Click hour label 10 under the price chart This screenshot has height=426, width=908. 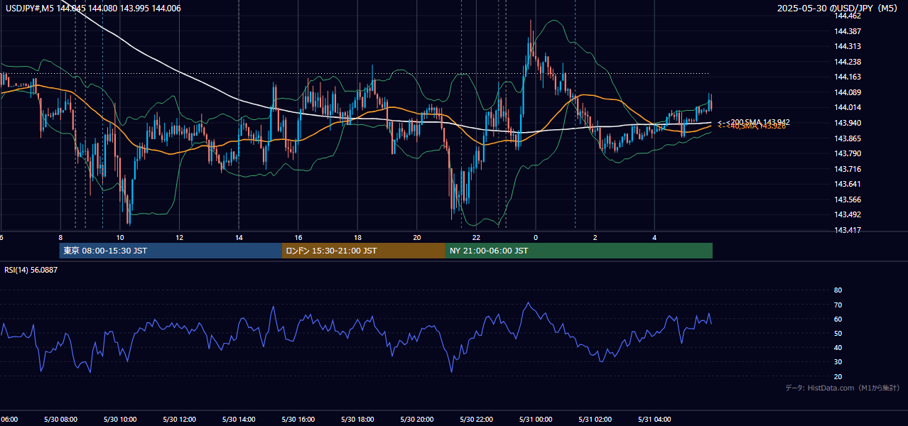[120, 237]
